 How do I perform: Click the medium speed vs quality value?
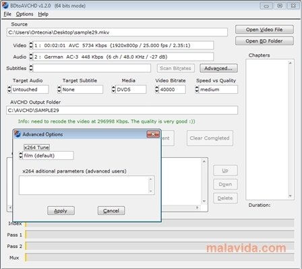[218, 90]
